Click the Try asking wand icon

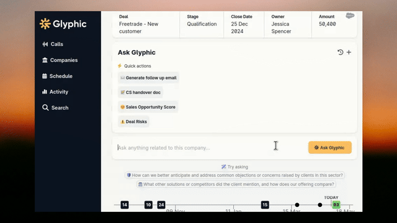coord(223,167)
